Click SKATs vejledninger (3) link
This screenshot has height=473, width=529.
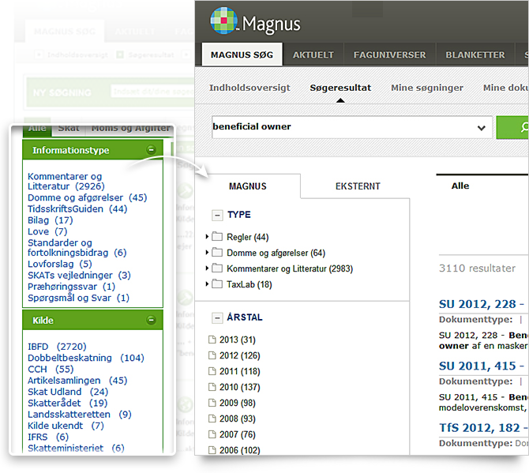(79, 276)
